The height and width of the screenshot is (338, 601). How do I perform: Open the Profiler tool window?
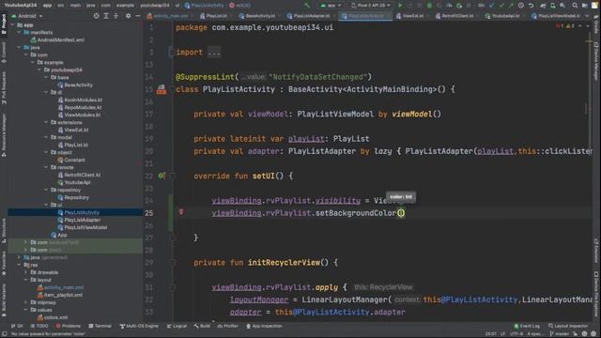228,326
